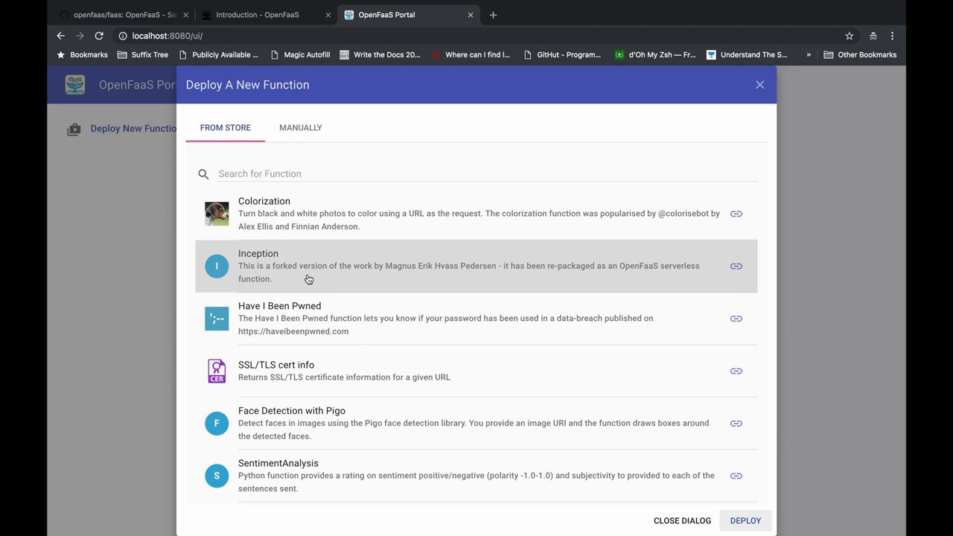Select the Inception function title

(258, 254)
